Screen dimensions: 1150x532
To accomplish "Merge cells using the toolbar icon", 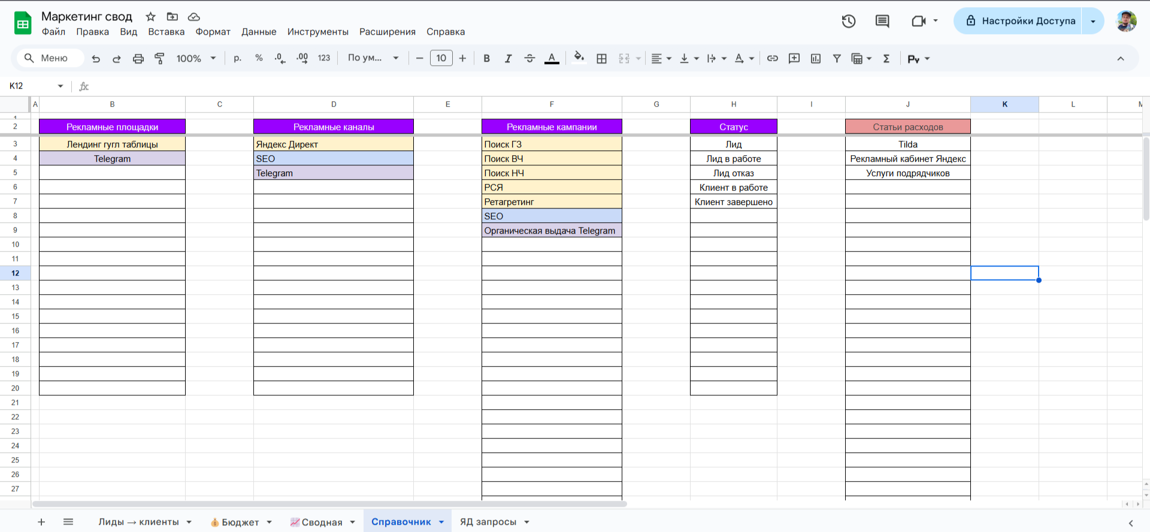I will (x=624, y=59).
